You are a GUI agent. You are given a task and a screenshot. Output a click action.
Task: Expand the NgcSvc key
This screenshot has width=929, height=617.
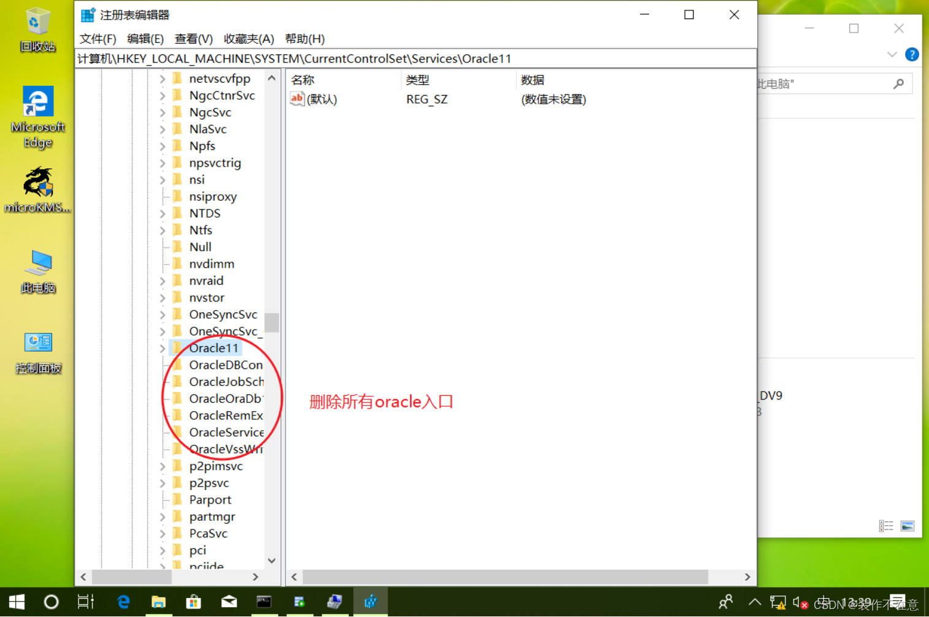162,113
